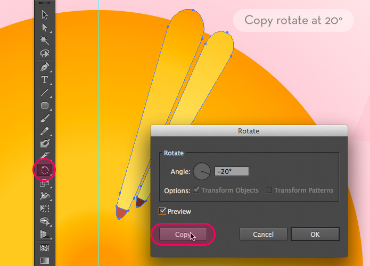370x266 pixels.
Task: Click Cancel in the Rotate dialog
Action: [264, 234]
